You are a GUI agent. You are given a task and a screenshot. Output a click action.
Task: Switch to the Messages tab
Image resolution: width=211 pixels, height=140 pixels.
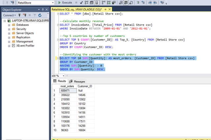point(77,81)
